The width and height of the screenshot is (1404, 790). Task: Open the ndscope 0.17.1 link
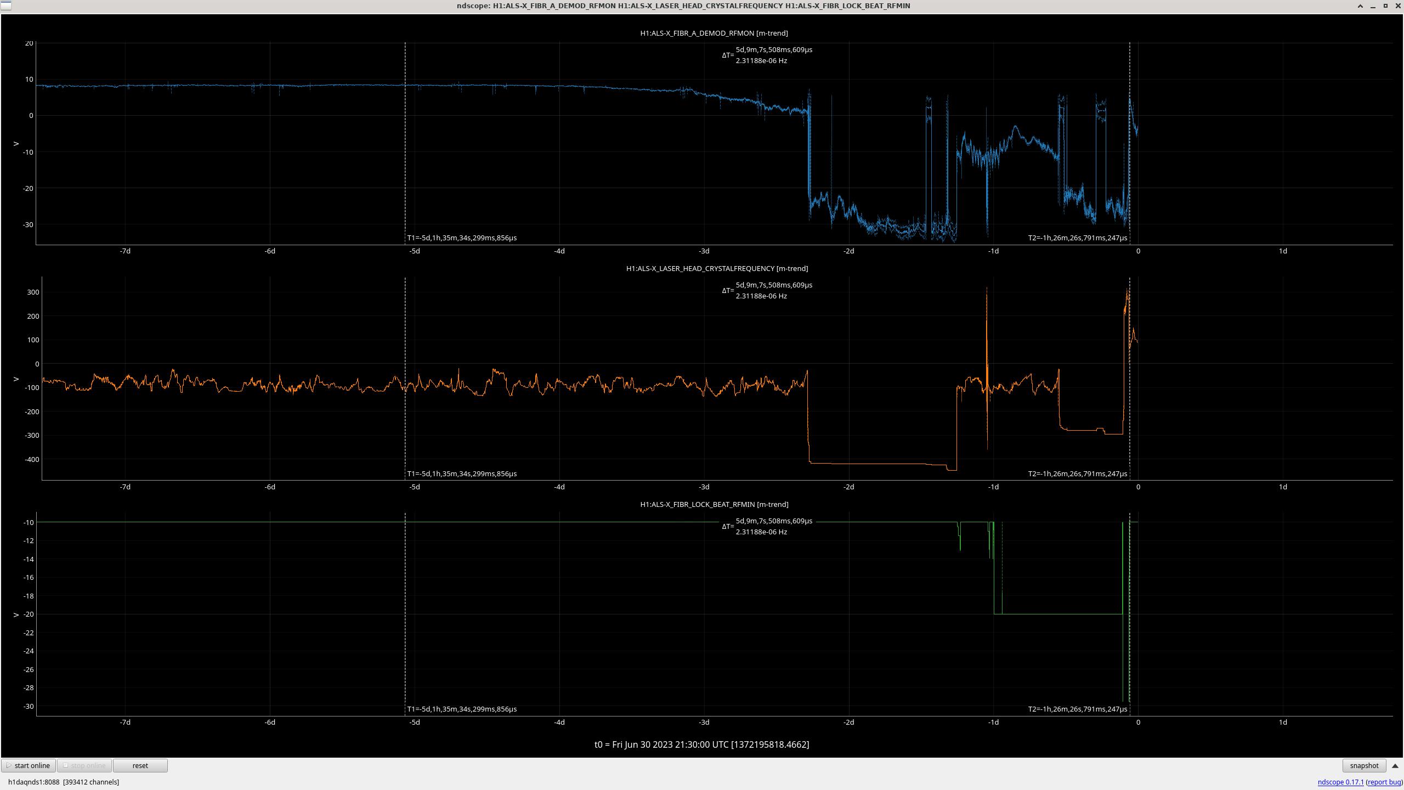(1340, 782)
